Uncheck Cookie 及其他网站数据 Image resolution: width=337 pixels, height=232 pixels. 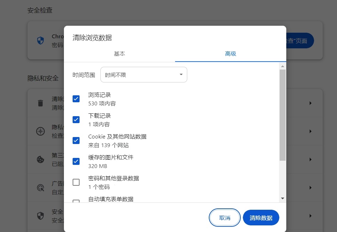[x=76, y=141]
